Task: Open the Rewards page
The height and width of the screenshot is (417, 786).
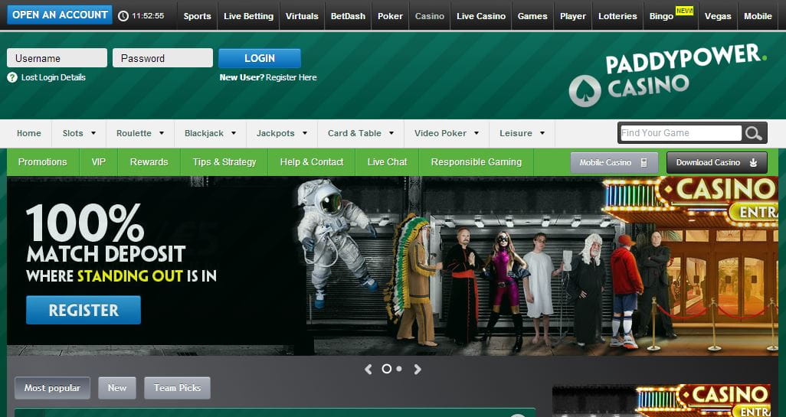Action: [x=149, y=162]
